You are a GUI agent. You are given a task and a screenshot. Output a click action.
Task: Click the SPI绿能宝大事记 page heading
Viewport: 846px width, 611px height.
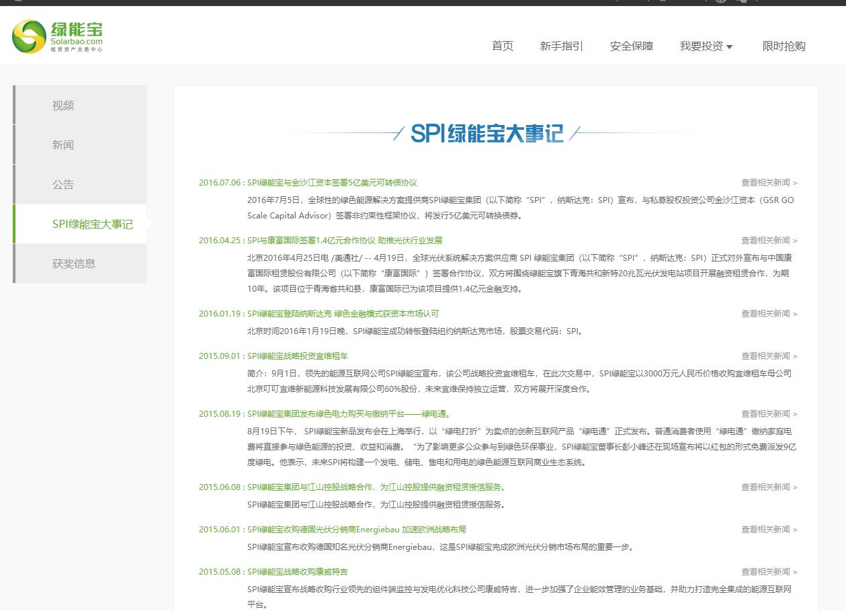[487, 133]
